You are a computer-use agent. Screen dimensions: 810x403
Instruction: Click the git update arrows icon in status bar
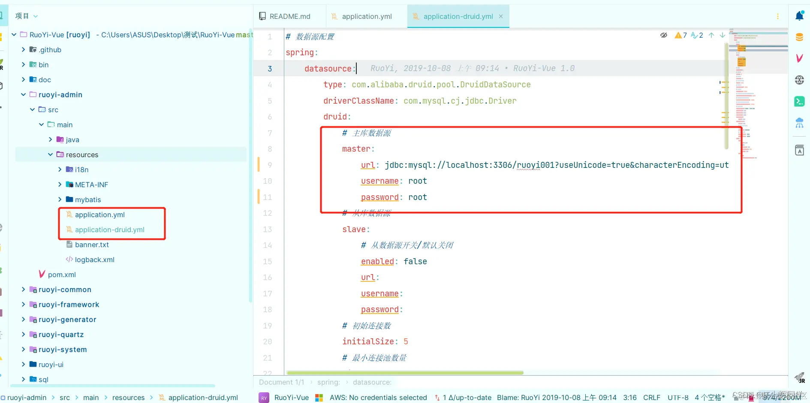tap(437, 398)
